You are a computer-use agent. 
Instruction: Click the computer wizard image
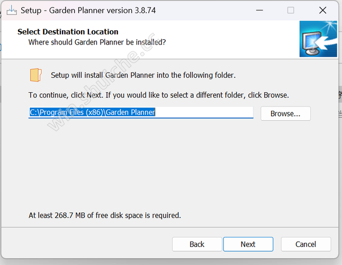pos(318,39)
